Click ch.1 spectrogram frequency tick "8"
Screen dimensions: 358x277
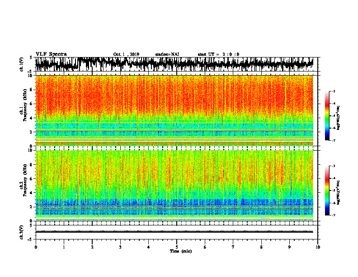coord(31,90)
